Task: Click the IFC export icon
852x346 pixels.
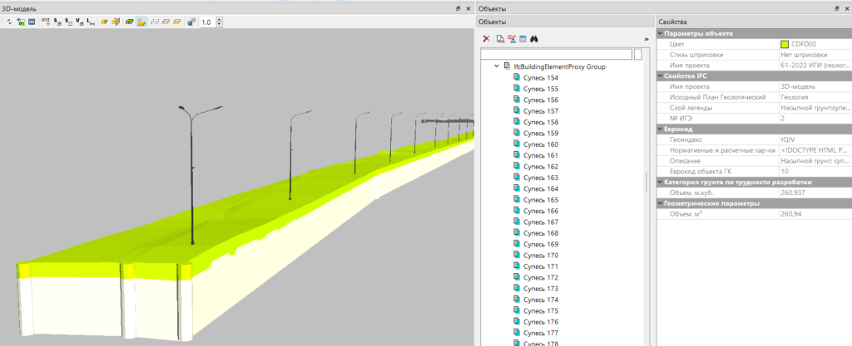Action: pyautogui.click(x=21, y=22)
